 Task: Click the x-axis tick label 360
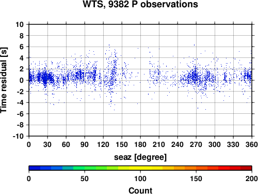(x=252, y=144)
